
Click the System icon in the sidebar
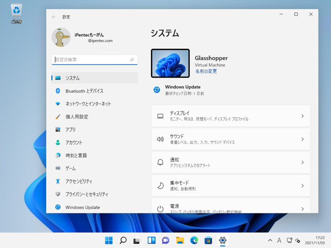[58, 78]
